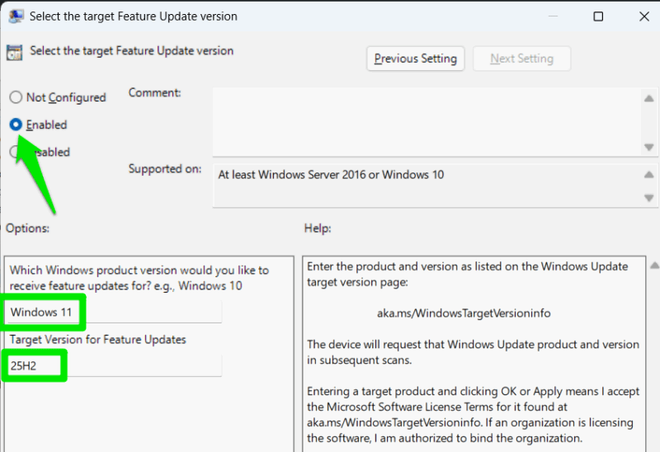660x452 pixels.
Task: Click down arrow of Supported on scrollbar
Action: (x=649, y=198)
